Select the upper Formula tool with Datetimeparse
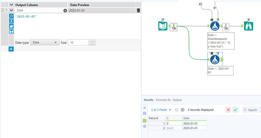Image resolution: width=261 pixels, height=138 pixels. click(x=215, y=26)
